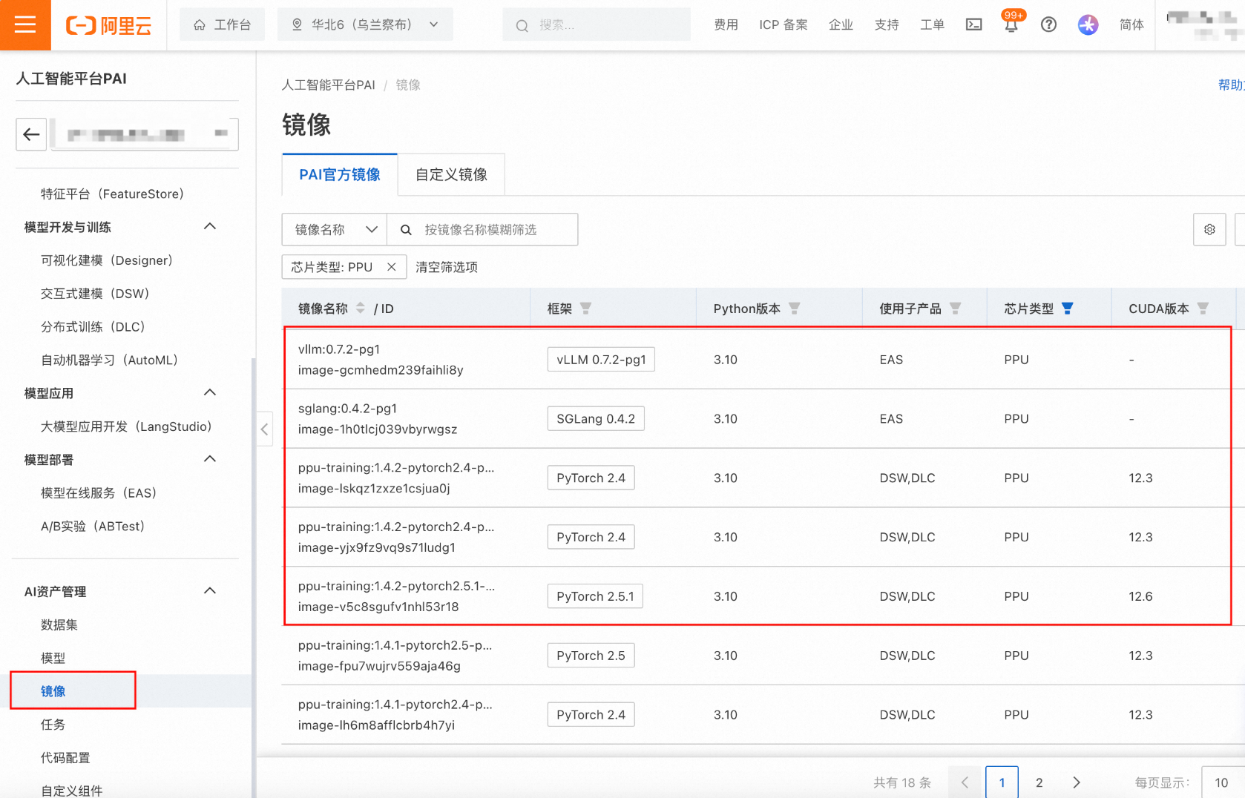The height and width of the screenshot is (798, 1245).
Task: Filter the CUDA版本 column
Action: pos(1203,309)
